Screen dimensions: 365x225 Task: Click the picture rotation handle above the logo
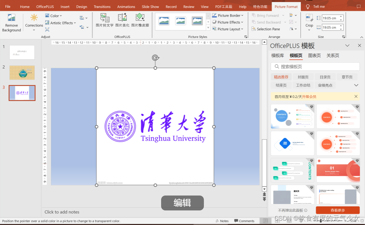tap(155, 58)
